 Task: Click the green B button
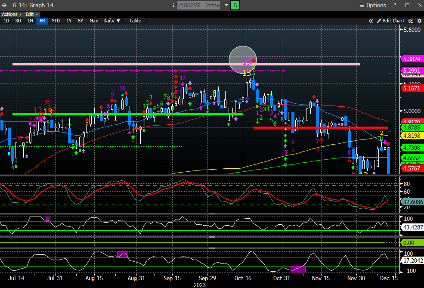tap(235, 5)
